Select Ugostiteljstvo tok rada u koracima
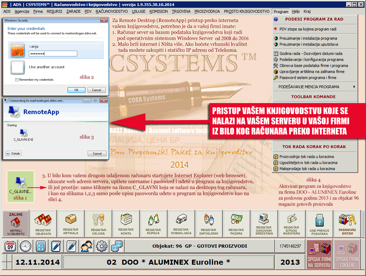The image size is (366, 276). point(315,163)
